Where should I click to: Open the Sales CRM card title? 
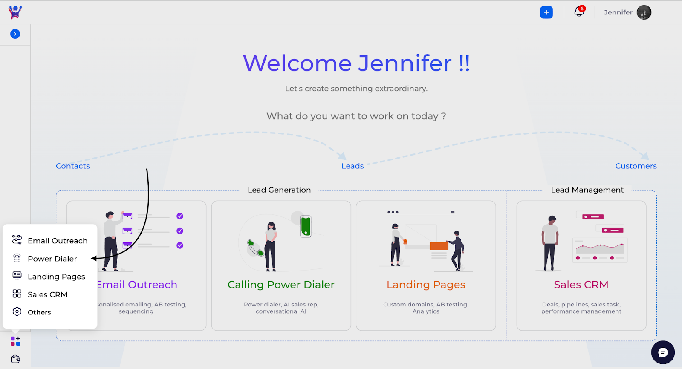(581, 285)
